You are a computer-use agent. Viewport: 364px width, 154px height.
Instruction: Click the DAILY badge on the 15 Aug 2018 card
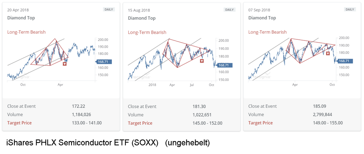[230, 10]
